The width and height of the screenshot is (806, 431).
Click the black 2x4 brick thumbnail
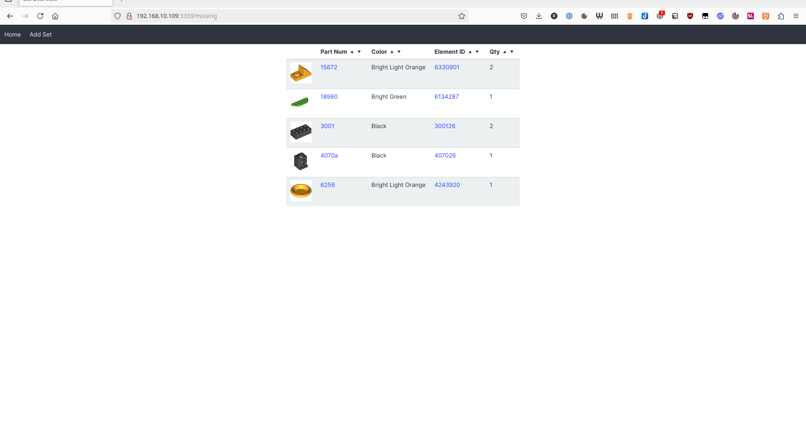click(x=301, y=132)
